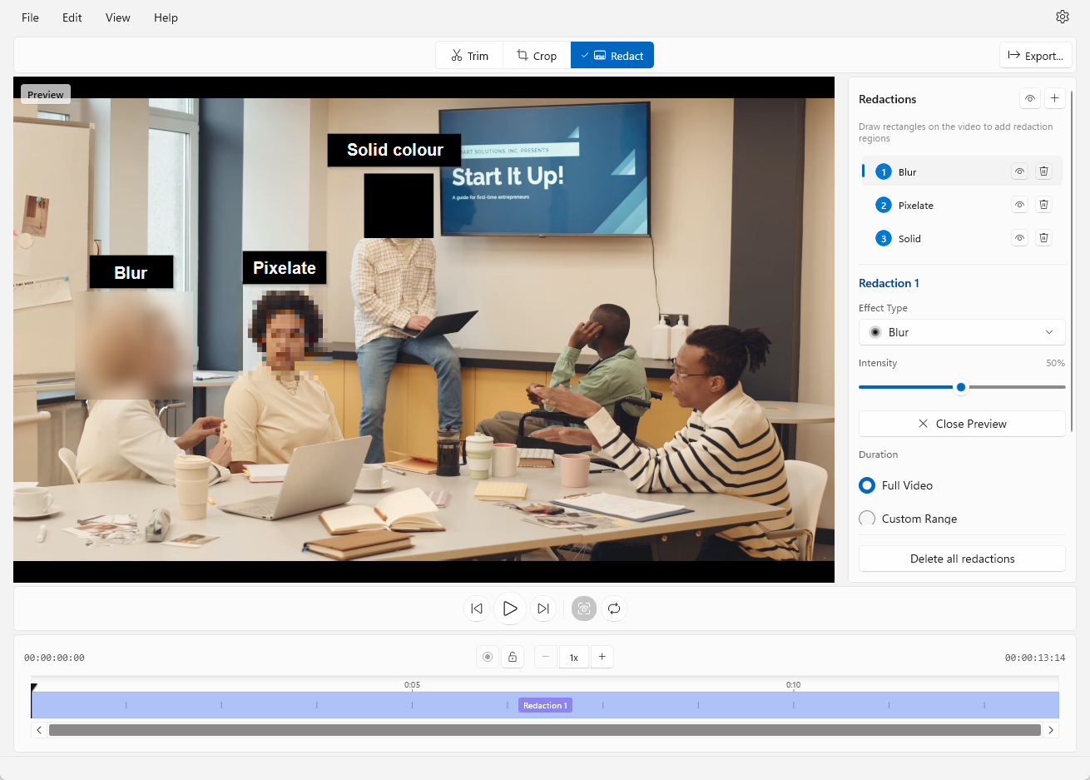Delete the Pixelate redaction
Viewport: 1090px width, 780px height.
[1043, 205]
